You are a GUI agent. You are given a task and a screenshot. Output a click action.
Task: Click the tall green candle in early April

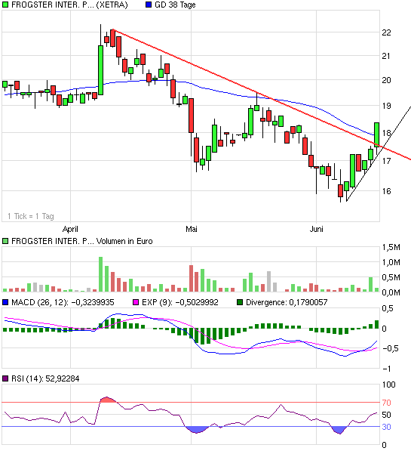100,70
